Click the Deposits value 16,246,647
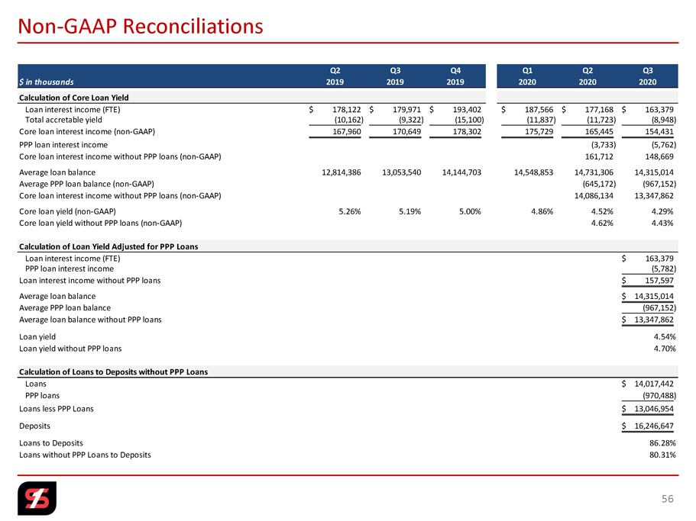Image resolution: width=696 pixels, height=521 pixels. 653,426
